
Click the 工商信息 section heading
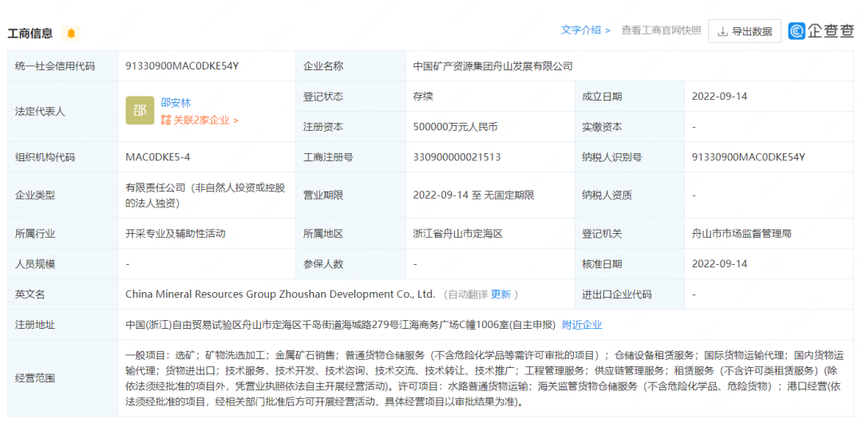tap(30, 34)
